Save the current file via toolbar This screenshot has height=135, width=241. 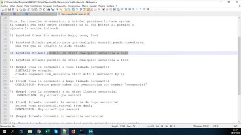(x=9, y=9)
